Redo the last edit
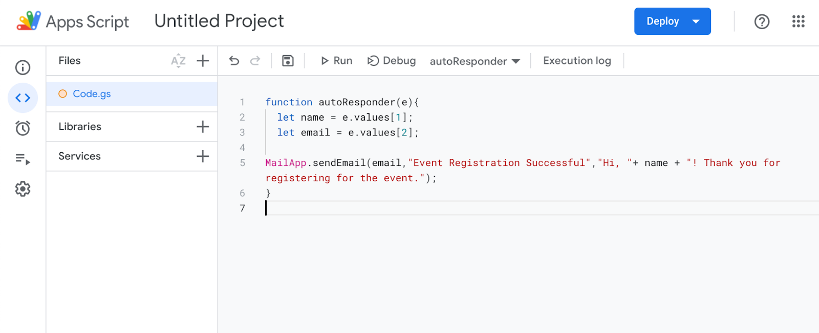This screenshot has height=333, width=819. coord(255,61)
